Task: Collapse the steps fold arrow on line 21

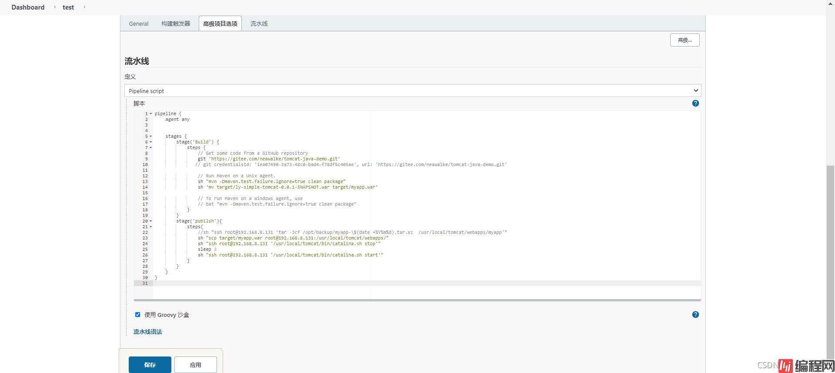Action: 151,227
